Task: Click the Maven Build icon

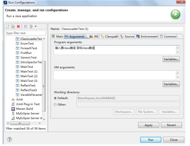Action: click(13, 109)
